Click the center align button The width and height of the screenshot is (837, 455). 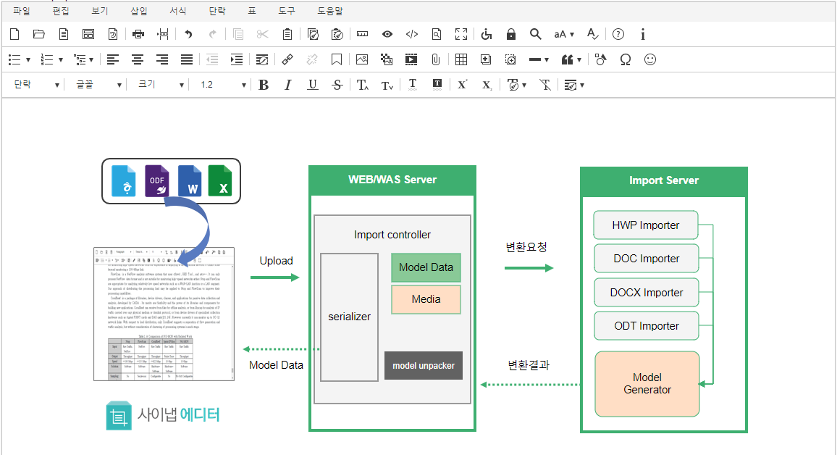click(137, 59)
